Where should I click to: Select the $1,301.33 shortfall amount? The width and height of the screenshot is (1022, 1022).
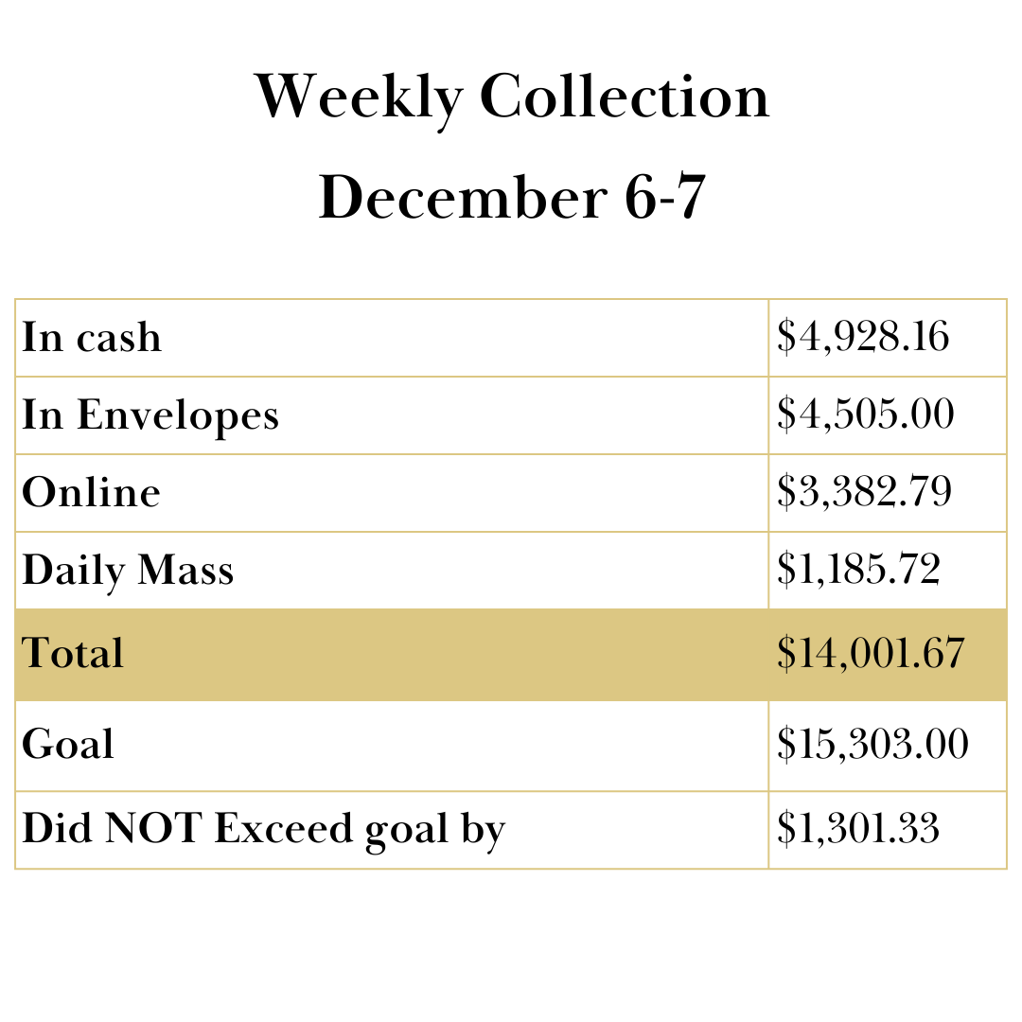point(858,829)
